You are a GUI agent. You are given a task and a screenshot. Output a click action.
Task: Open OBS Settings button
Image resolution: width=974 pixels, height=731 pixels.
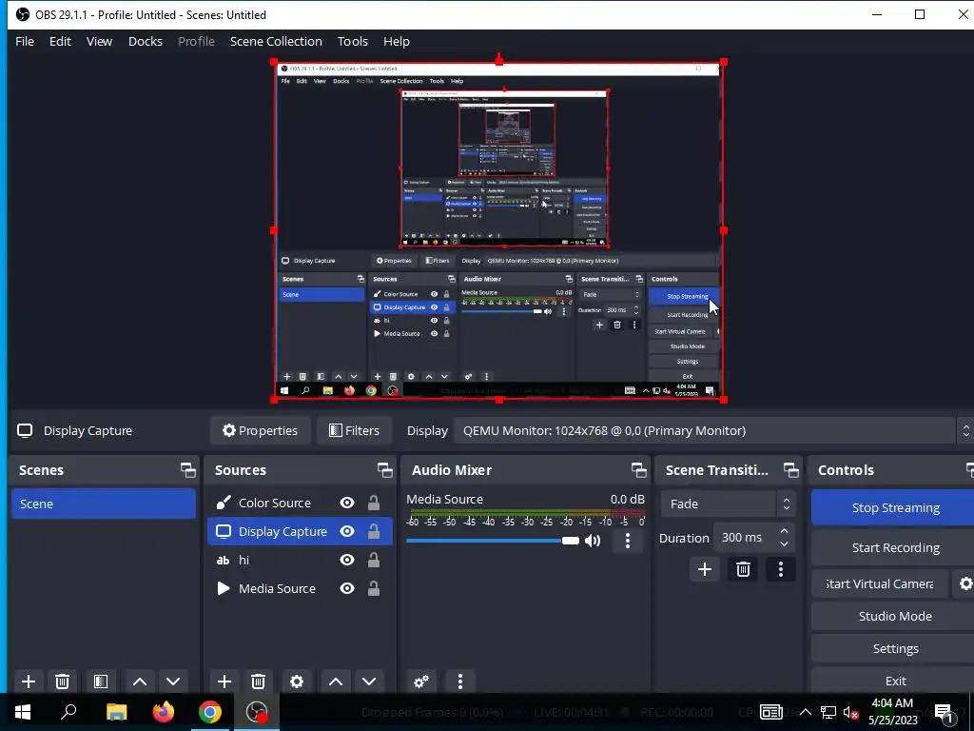pos(894,648)
